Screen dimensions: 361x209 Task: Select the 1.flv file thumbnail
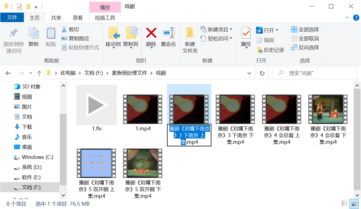(97, 105)
